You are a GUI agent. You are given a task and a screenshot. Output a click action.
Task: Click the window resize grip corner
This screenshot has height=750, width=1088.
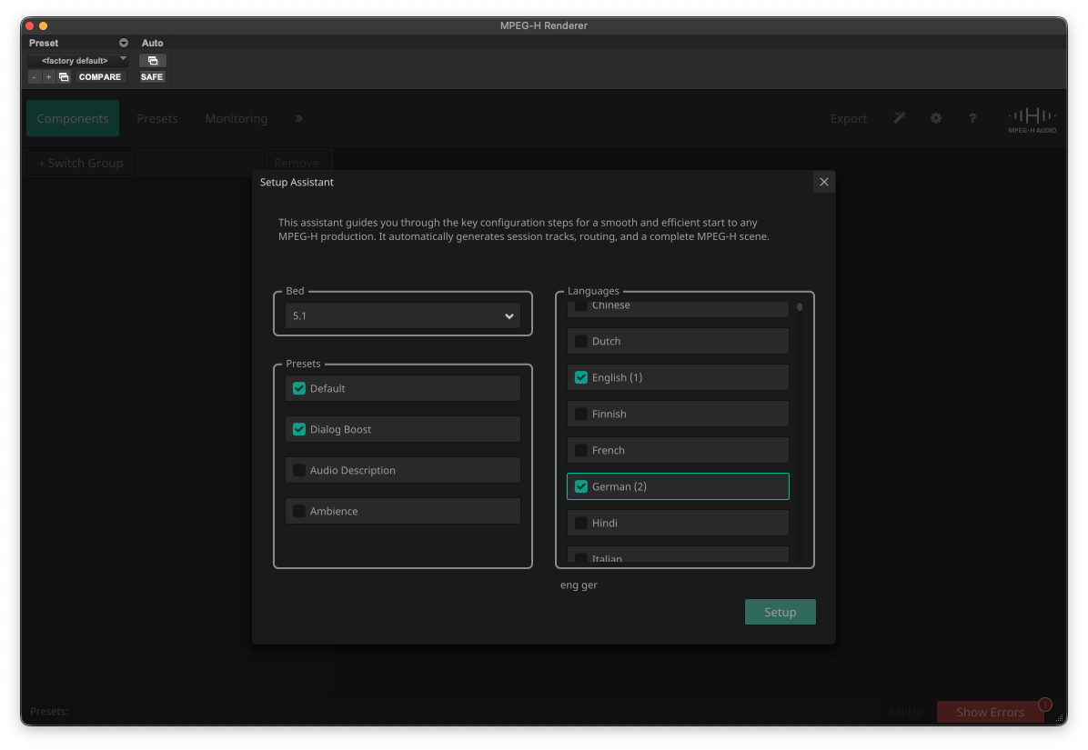pos(1059,718)
